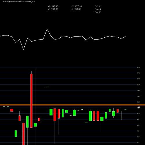Click the topmost price axis label
Image resolution: width=145 pixels, height=145 pixels.
point(139,68)
